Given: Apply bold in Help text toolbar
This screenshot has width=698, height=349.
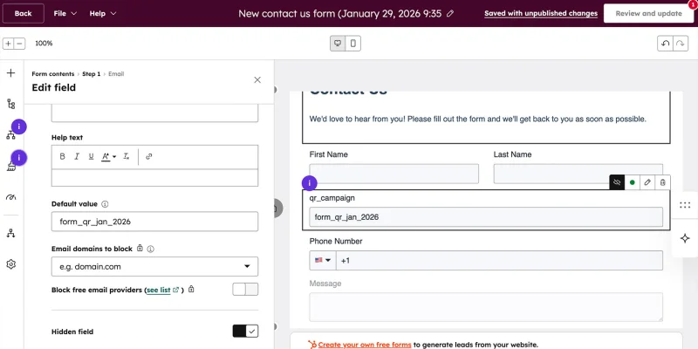Looking at the screenshot, I should tap(62, 156).
